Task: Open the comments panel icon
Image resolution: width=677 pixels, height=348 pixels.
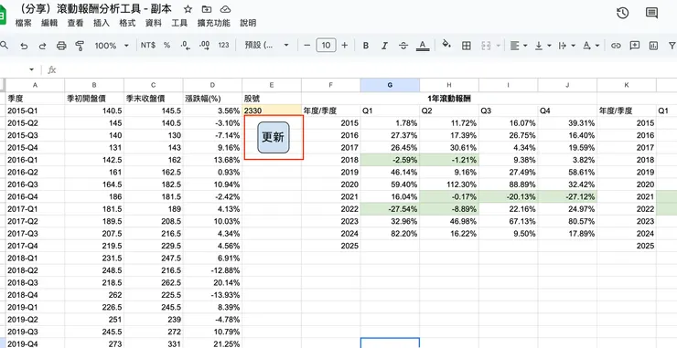Action: coord(651,13)
